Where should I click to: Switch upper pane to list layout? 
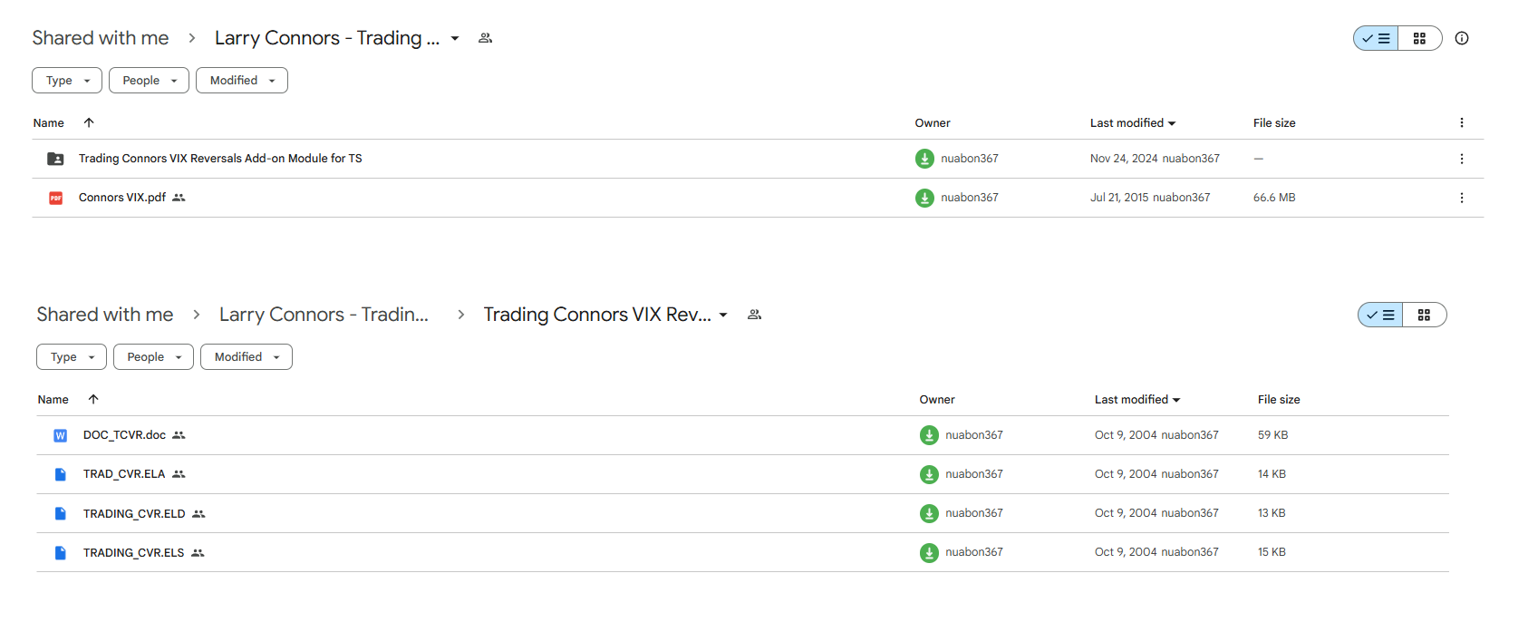tap(1376, 38)
